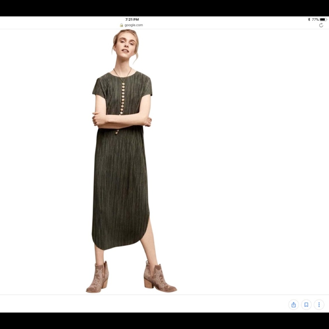
Task: Tap the Share icon at bottom right
Action: [293, 305]
